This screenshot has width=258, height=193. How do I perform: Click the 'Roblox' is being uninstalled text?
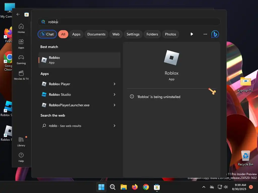tap(159, 97)
